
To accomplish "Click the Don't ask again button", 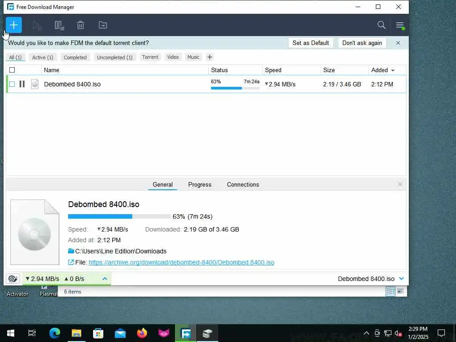I will point(362,43).
